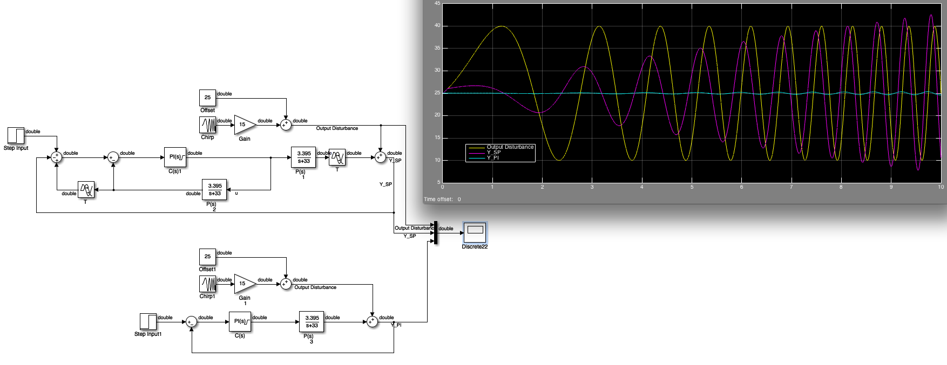947x365 pixels.
Task: Select the Y_SP sum junction
Action: (x=381, y=157)
